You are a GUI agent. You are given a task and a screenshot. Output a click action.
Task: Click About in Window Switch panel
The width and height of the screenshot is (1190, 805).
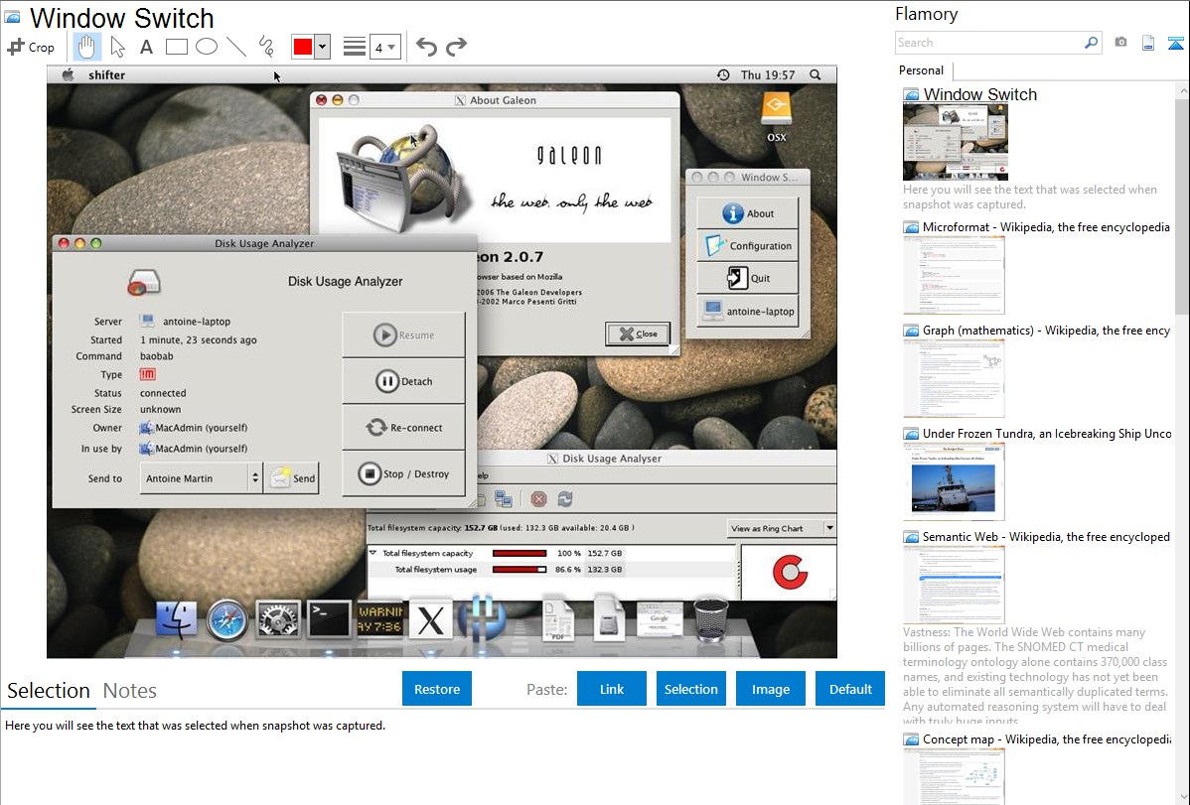click(748, 213)
